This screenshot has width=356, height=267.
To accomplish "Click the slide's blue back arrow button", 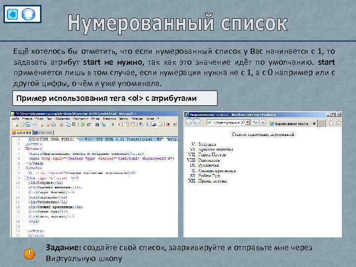I will point(12,14).
